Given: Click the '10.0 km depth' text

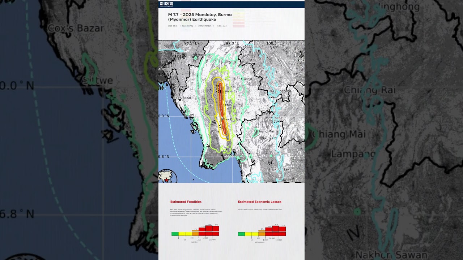Looking at the screenshot, I should click(x=222, y=26).
